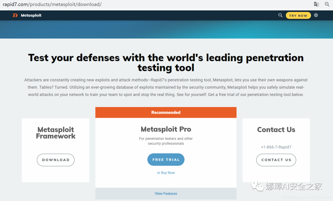Collapse the header with the chevron-up icon
The image size is (333, 201).
(316, 15)
